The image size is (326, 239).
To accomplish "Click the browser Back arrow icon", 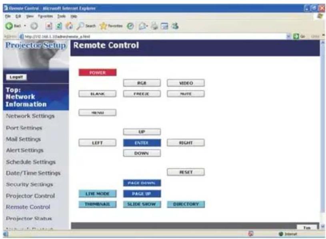I will point(9,26).
